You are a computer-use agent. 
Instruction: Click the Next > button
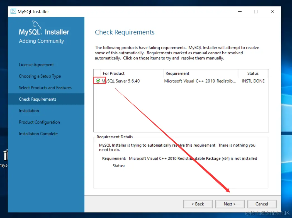point(230,204)
